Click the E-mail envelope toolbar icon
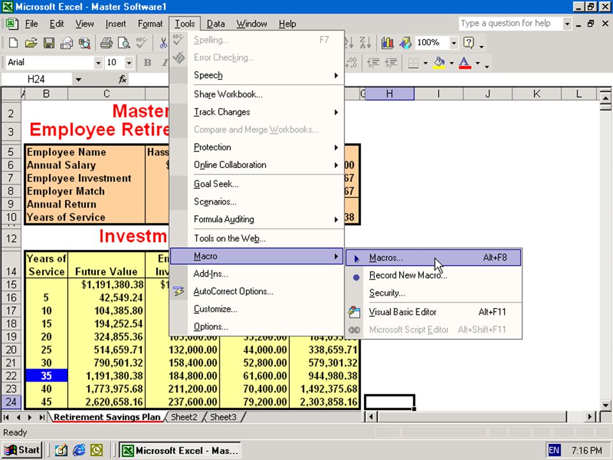Screen dimensions: 613x460 [x=66, y=43]
